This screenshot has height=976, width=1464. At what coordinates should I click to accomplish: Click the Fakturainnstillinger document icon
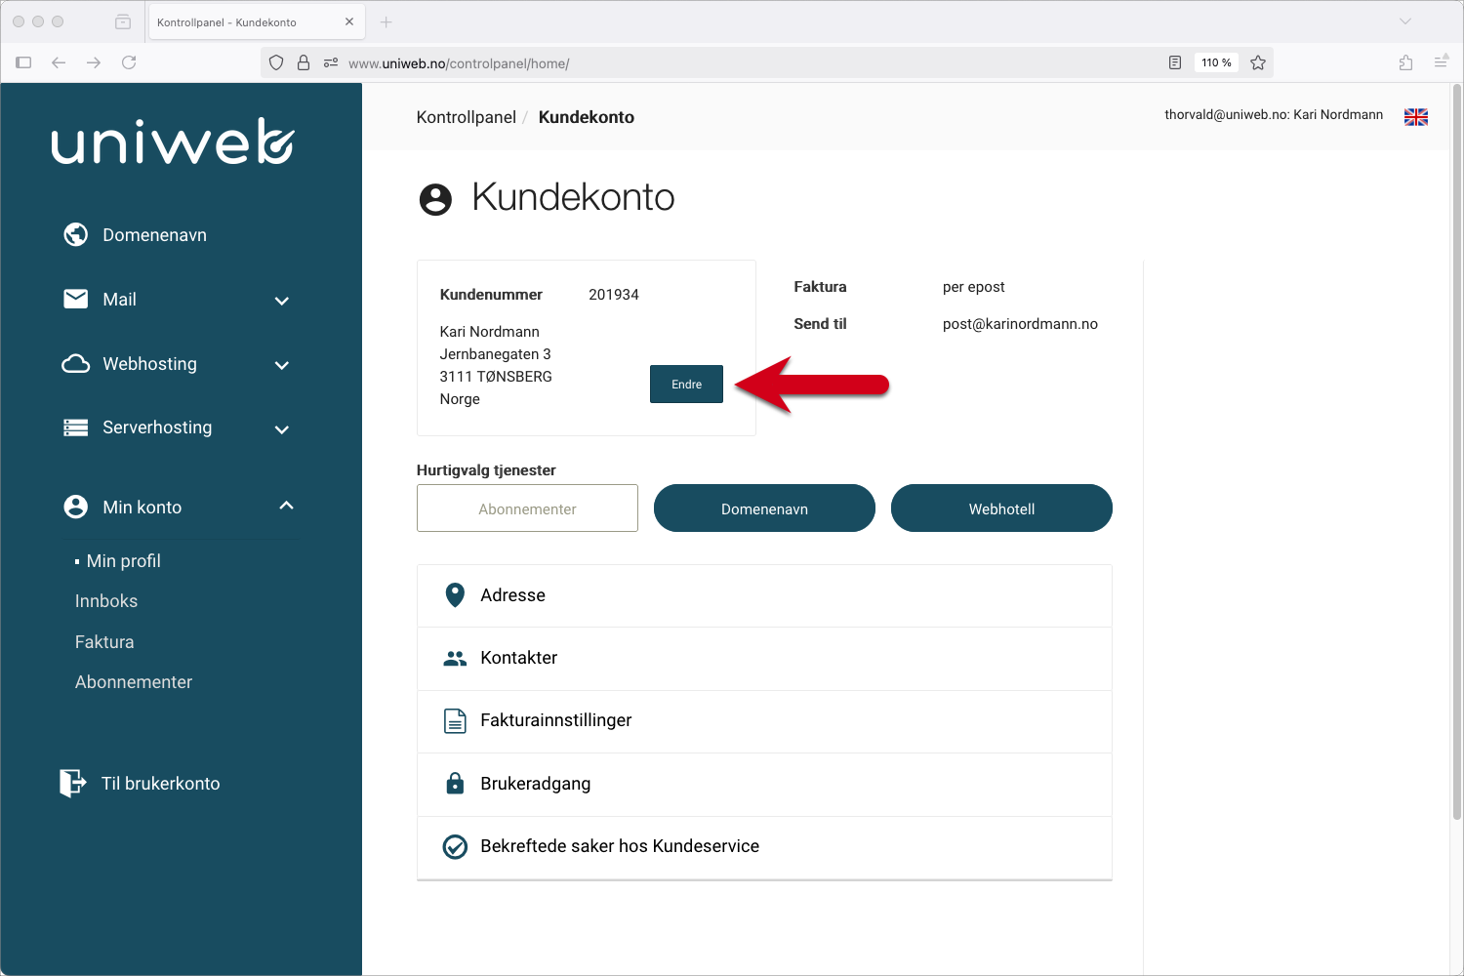[x=455, y=721]
